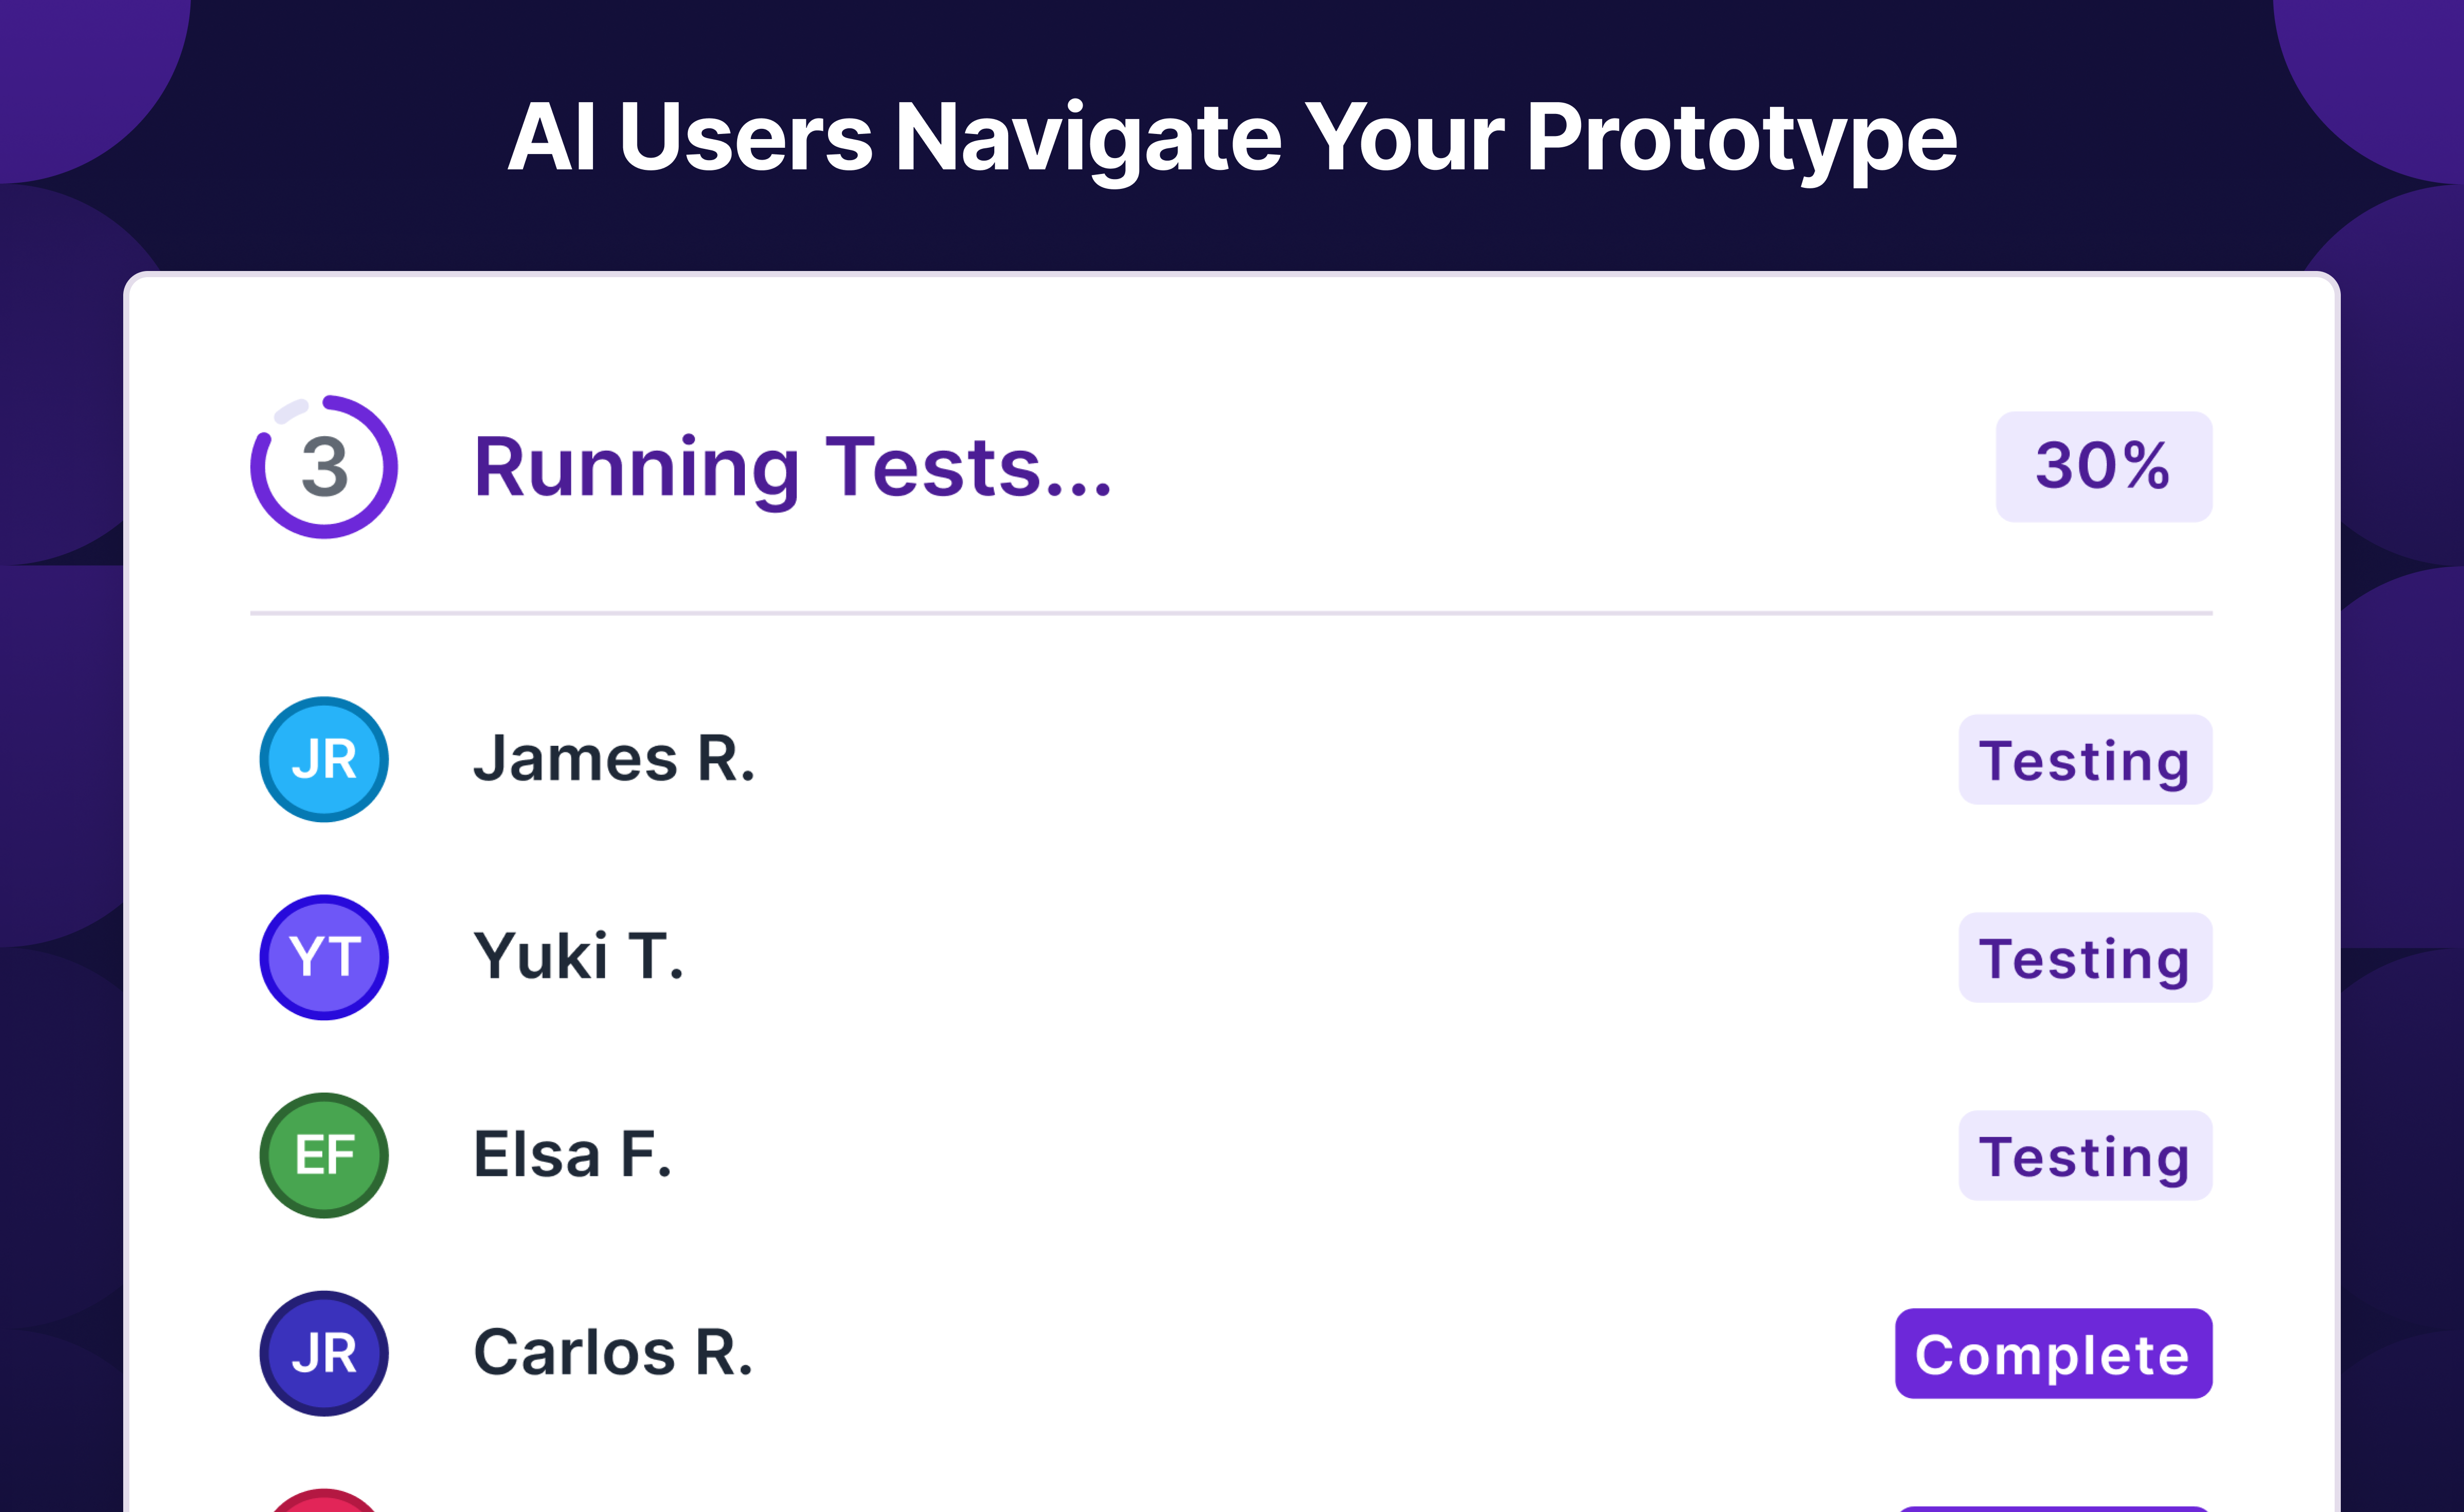
Task: Click the Elsa F. name label
Action: [572, 1155]
